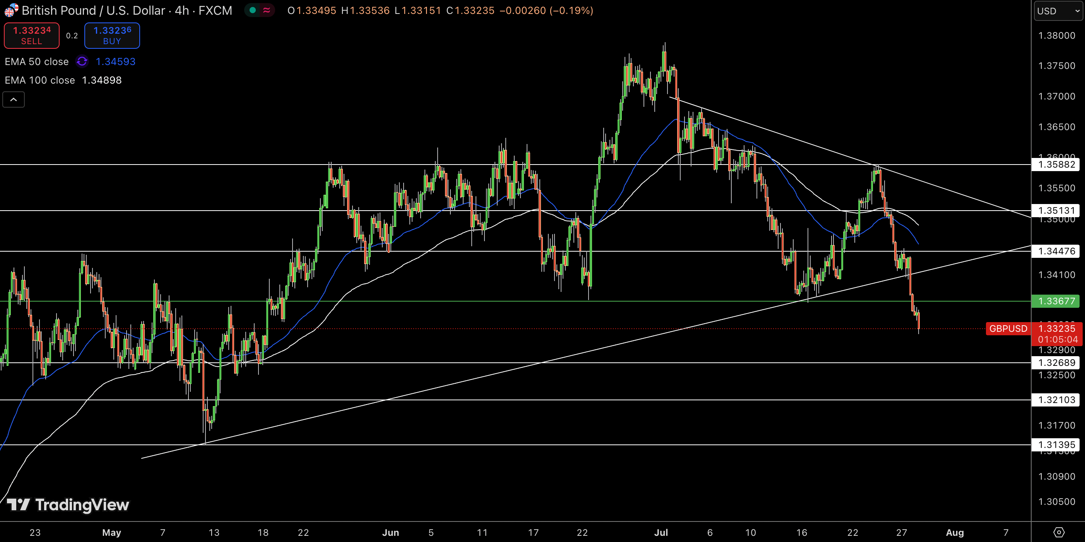
Task: Click the 1.30500 price scale label
Action: (1057, 501)
